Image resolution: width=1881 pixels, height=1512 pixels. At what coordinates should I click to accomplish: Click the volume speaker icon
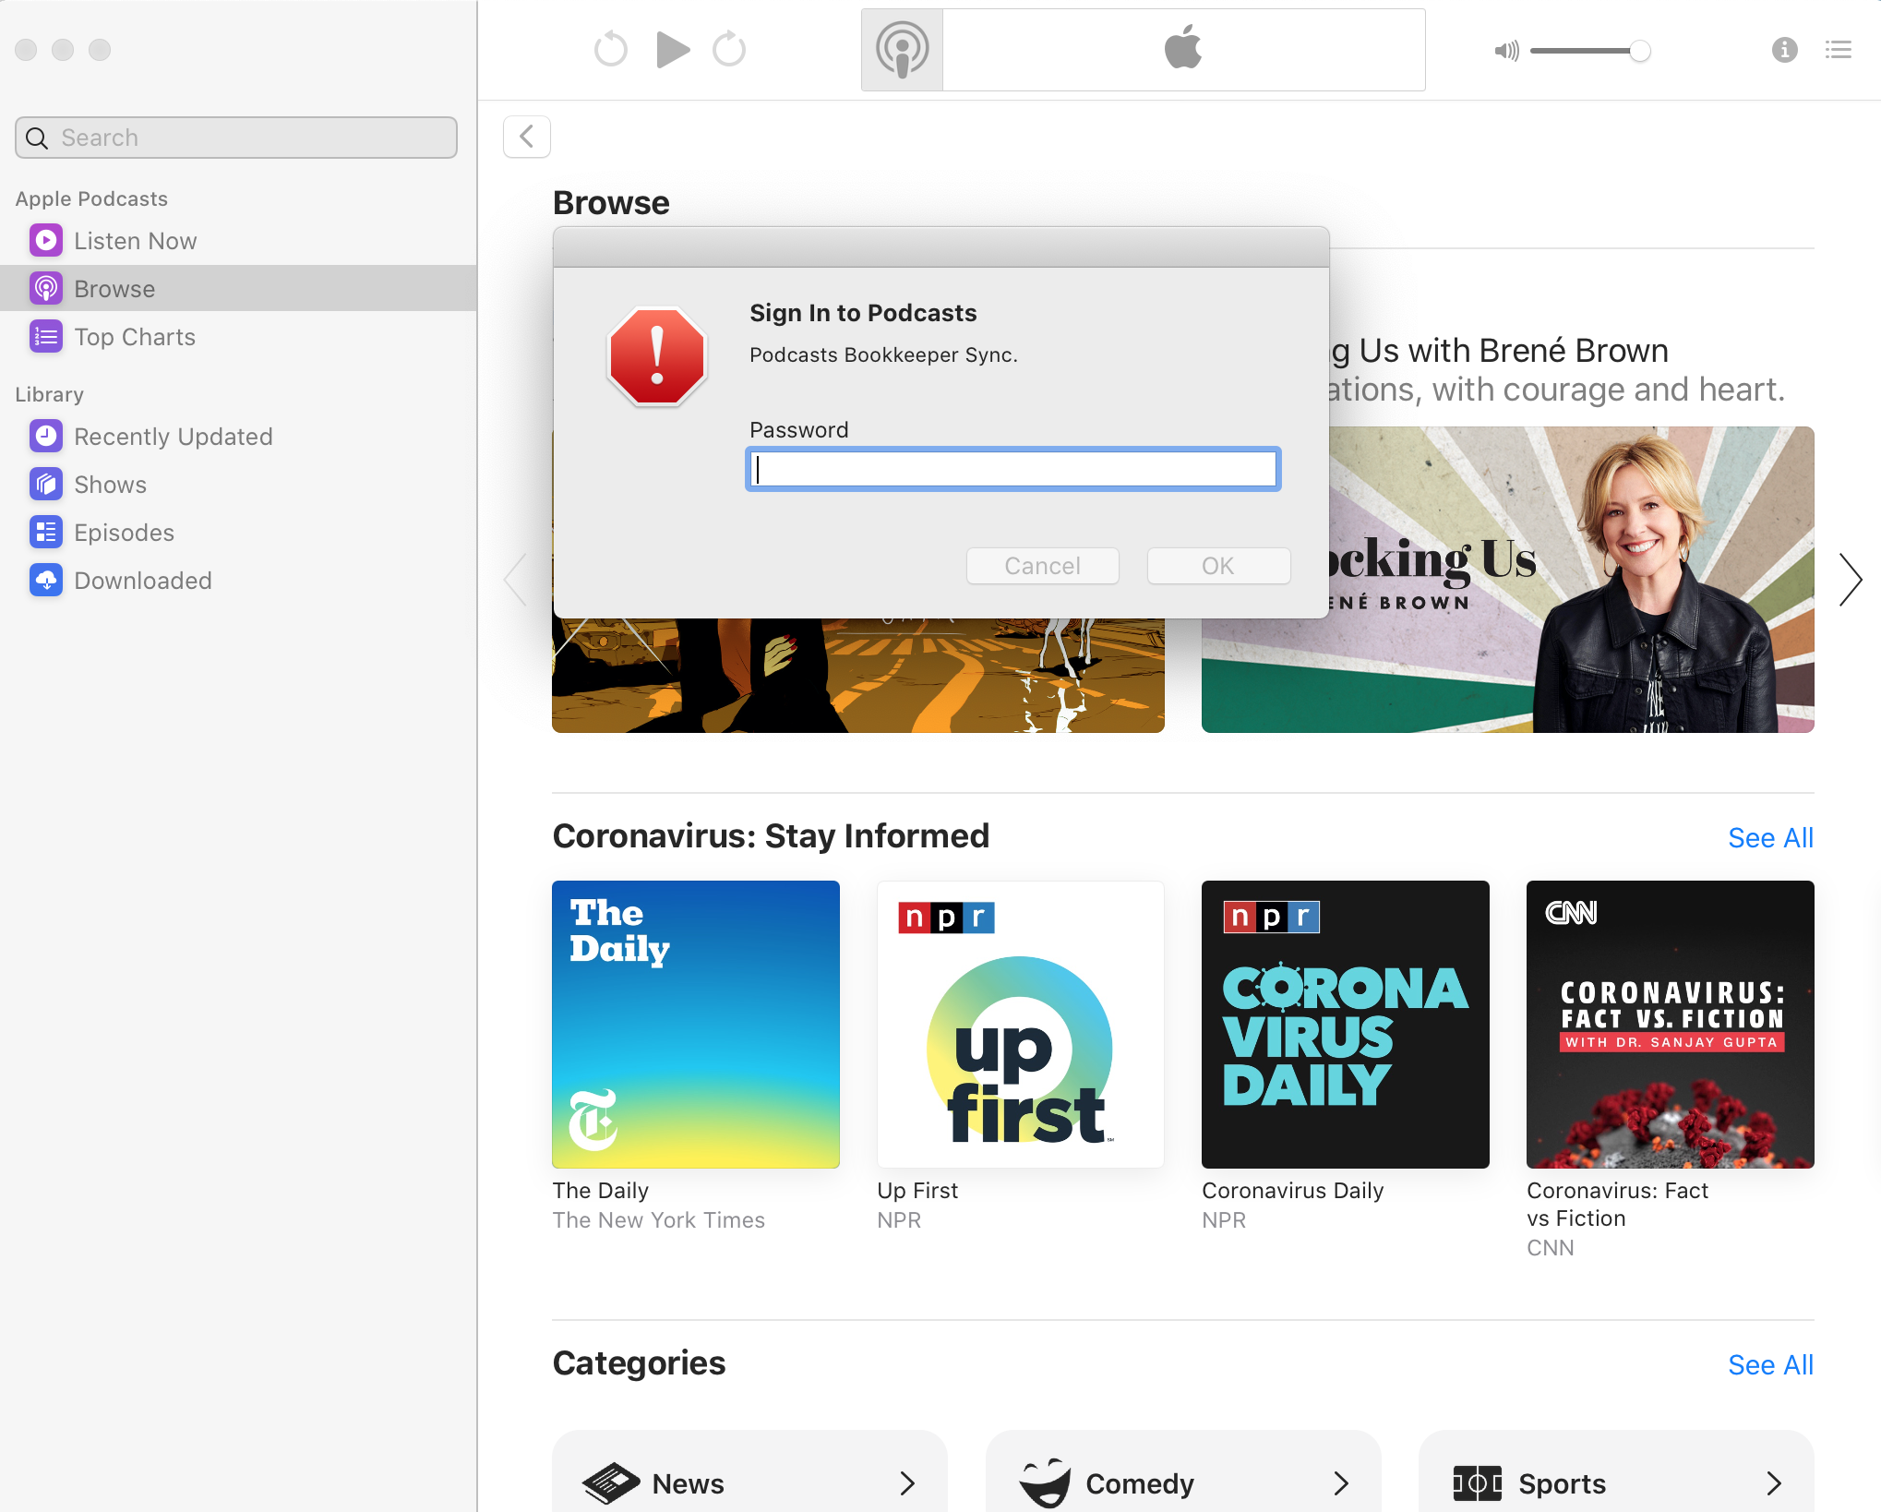(x=1505, y=51)
